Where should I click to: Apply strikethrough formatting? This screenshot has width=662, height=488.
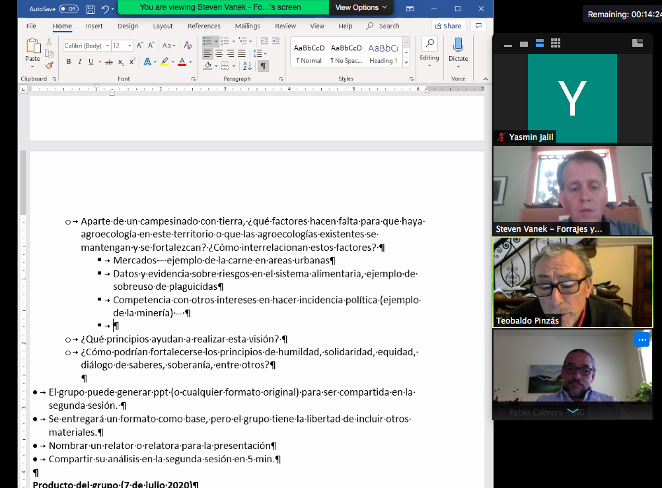coord(109,62)
